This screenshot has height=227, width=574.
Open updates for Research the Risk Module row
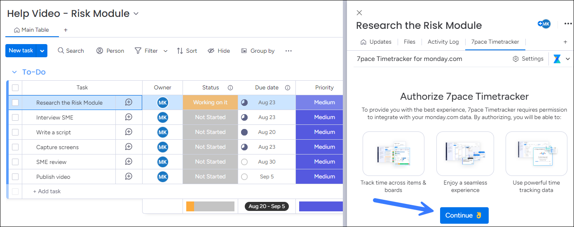[129, 102]
